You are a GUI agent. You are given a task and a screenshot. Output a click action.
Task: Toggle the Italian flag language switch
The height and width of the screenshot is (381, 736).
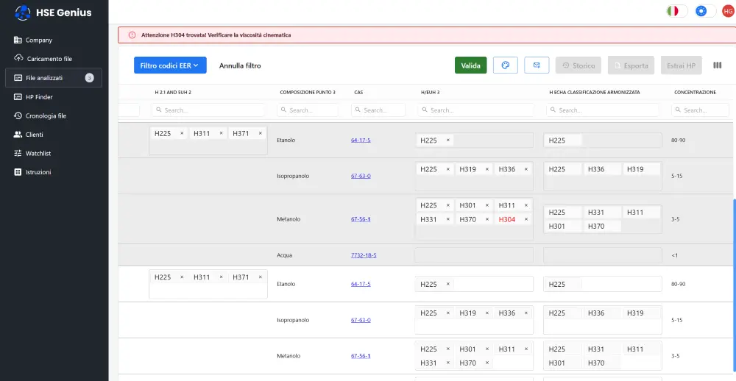click(676, 11)
